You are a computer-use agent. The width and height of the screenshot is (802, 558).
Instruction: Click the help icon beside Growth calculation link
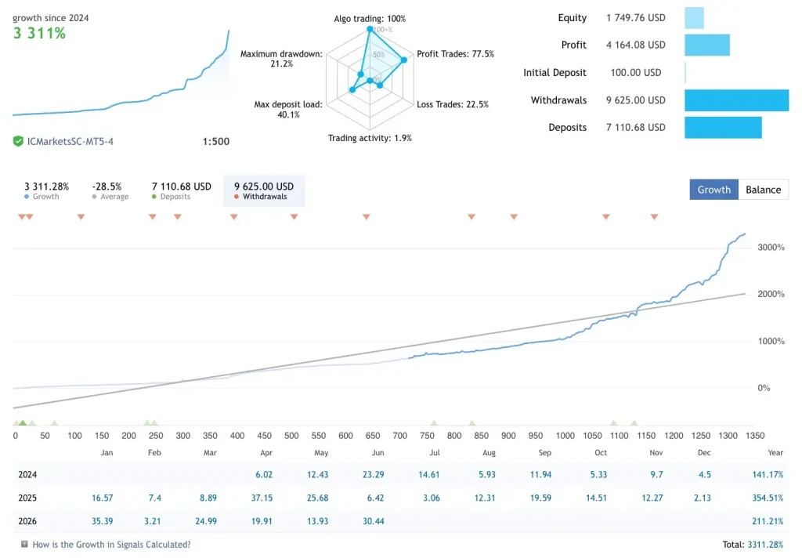tap(24, 544)
